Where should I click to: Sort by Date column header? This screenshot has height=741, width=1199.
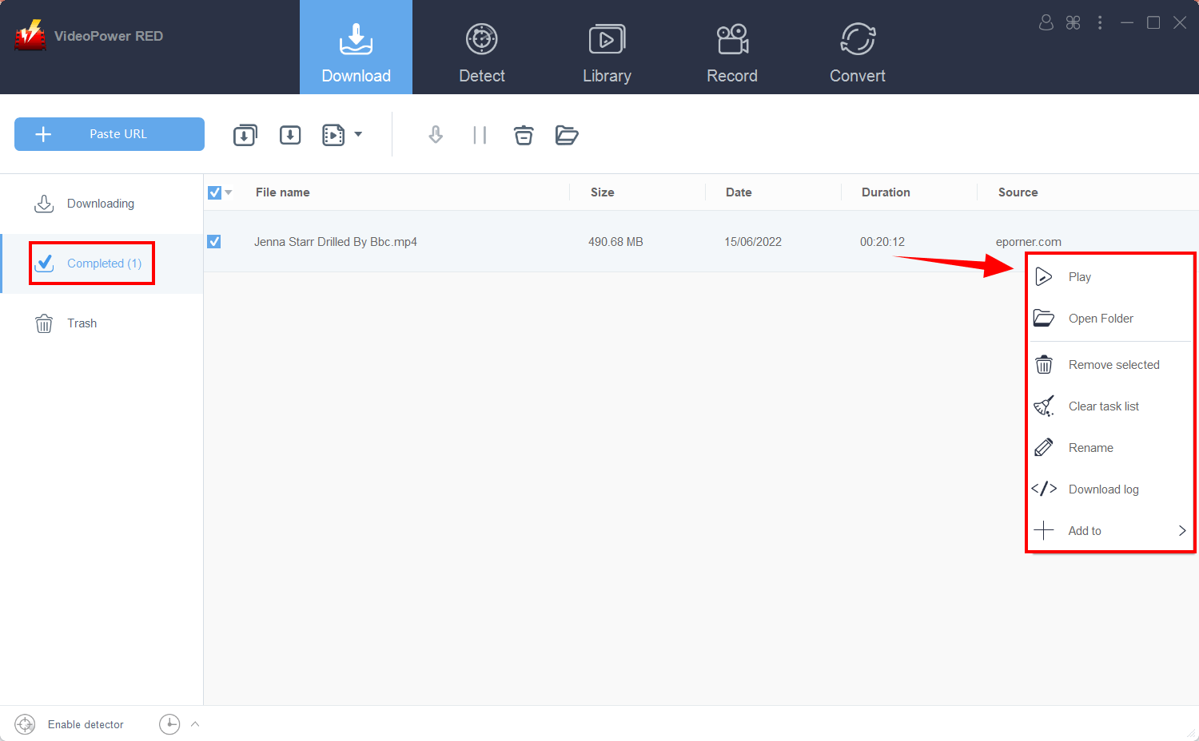739,192
